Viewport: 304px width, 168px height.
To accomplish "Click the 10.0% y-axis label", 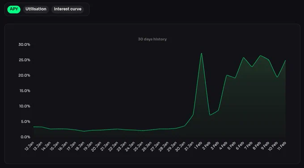I will [x=25, y=106].
